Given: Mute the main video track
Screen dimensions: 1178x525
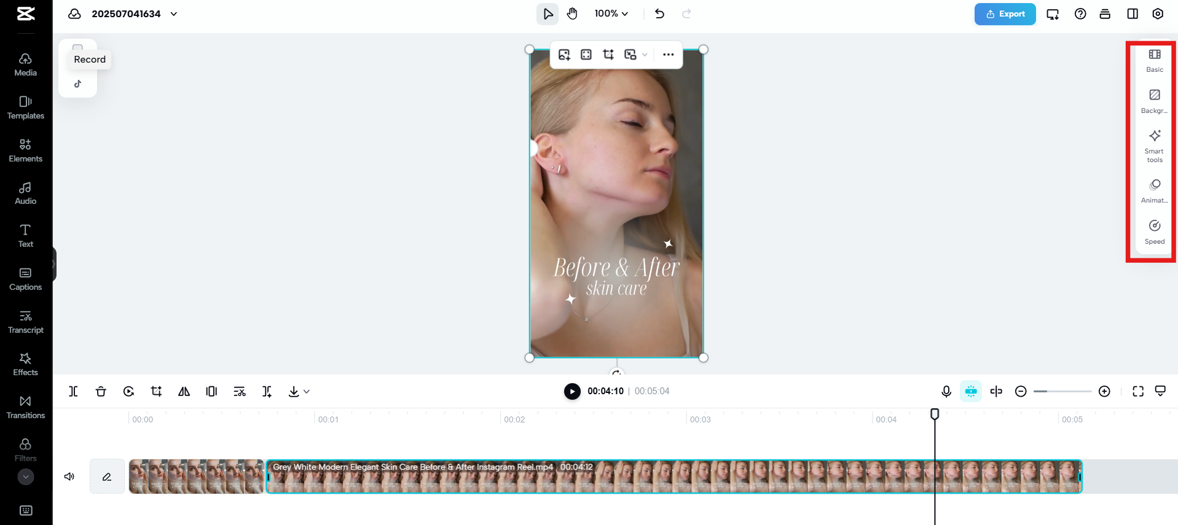Looking at the screenshot, I should (69, 476).
